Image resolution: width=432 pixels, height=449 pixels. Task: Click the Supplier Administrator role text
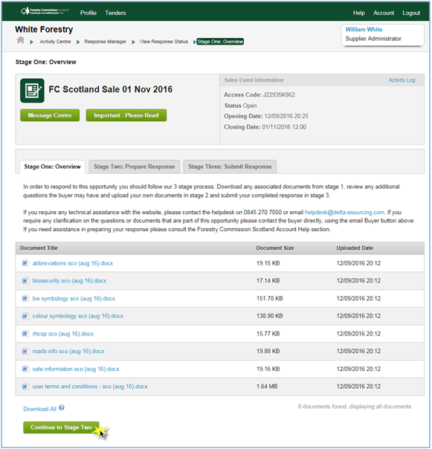[x=373, y=39]
